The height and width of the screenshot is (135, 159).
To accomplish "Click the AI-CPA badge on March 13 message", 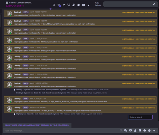I will (25, 48).
